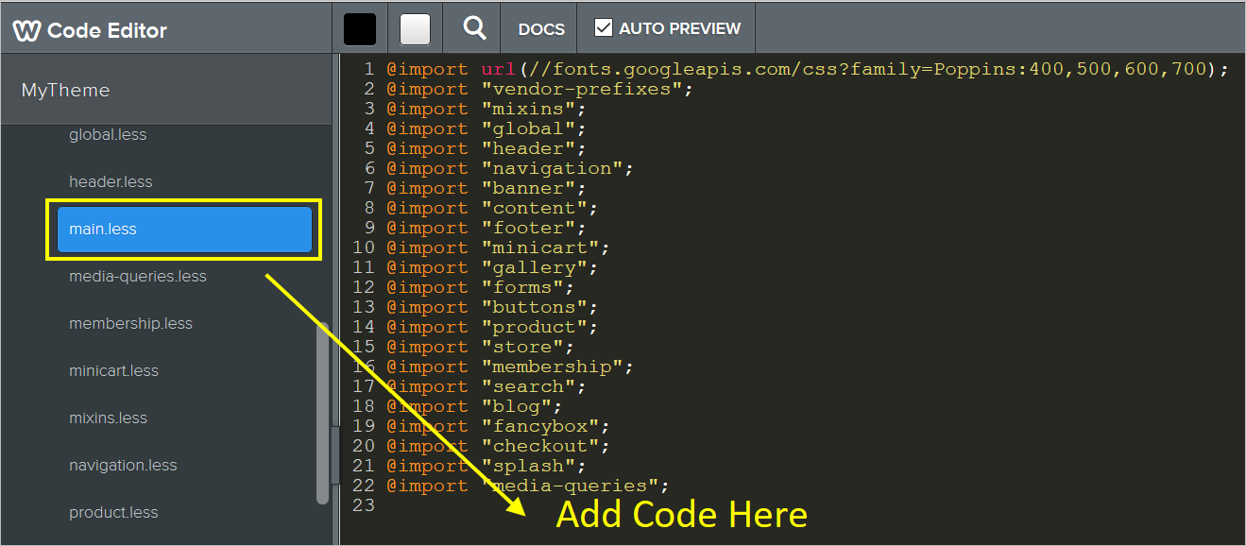
Task: Open membership.less file
Action: 130,324
